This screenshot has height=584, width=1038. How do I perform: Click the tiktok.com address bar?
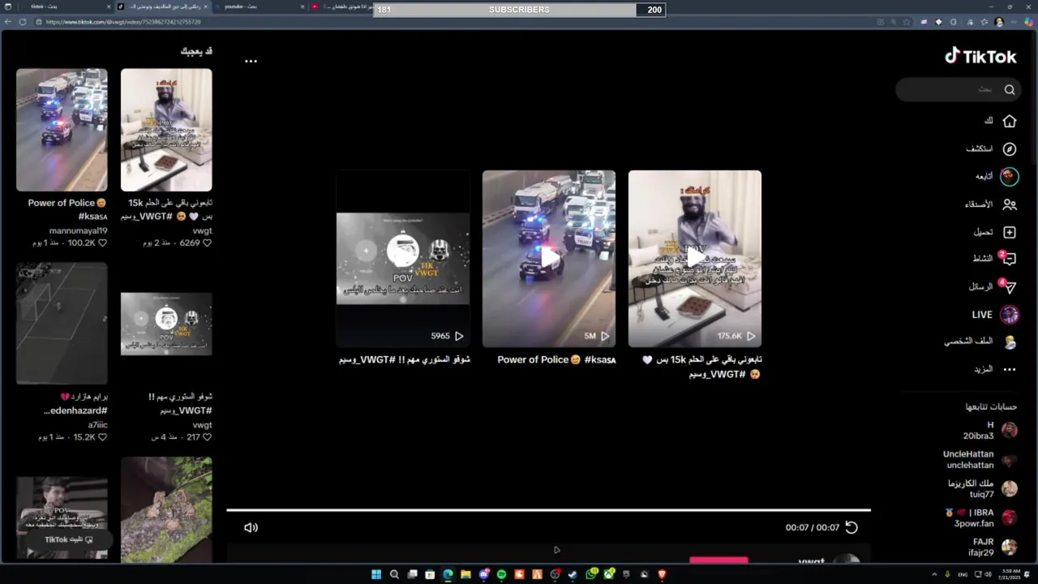[454, 22]
